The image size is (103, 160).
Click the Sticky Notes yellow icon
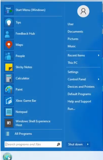(x=9, y=67)
